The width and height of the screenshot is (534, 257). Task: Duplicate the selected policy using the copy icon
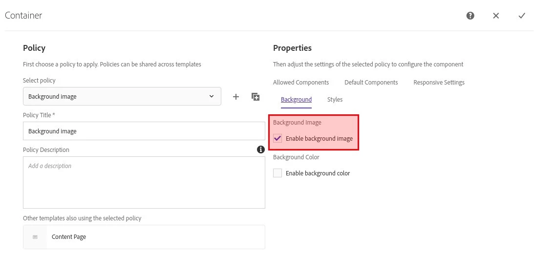pyautogui.click(x=256, y=97)
